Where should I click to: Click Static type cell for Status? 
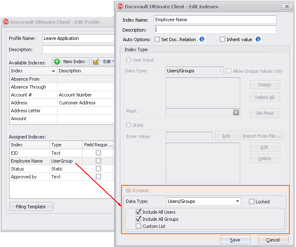[x=66, y=169]
